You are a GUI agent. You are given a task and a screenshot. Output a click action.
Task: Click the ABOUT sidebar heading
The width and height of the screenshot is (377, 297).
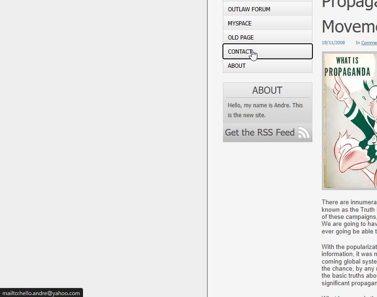tap(267, 90)
